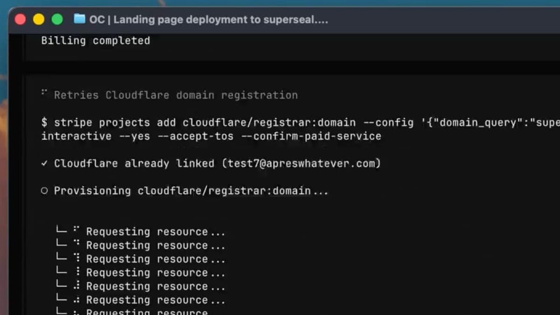The image size is (560, 315).
Task: Click the circle icon before "Provisioning"
Action: point(44,191)
